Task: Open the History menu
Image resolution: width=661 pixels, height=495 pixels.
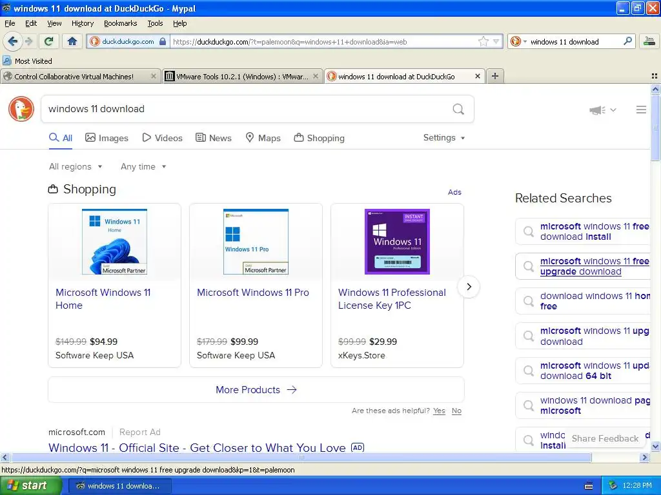Action: coord(82,23)
